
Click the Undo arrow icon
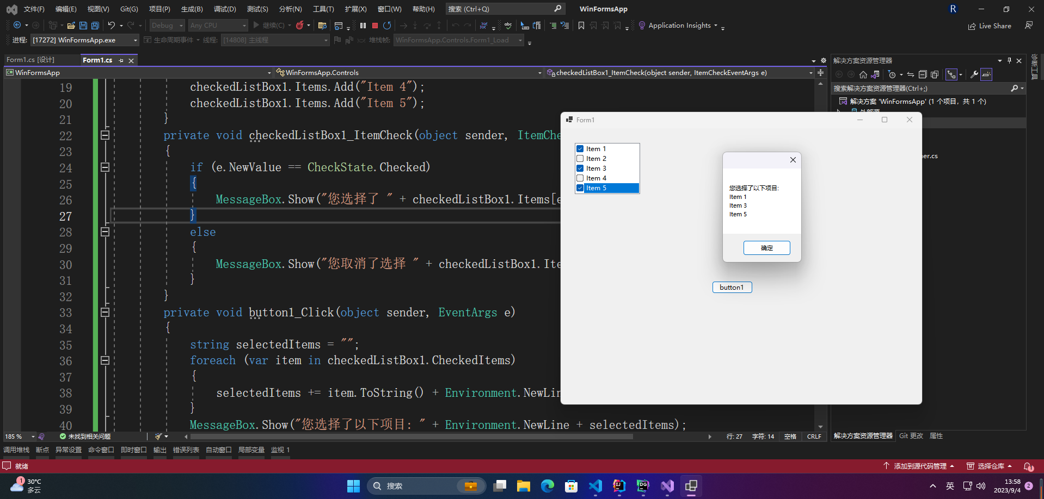(111, 26)
